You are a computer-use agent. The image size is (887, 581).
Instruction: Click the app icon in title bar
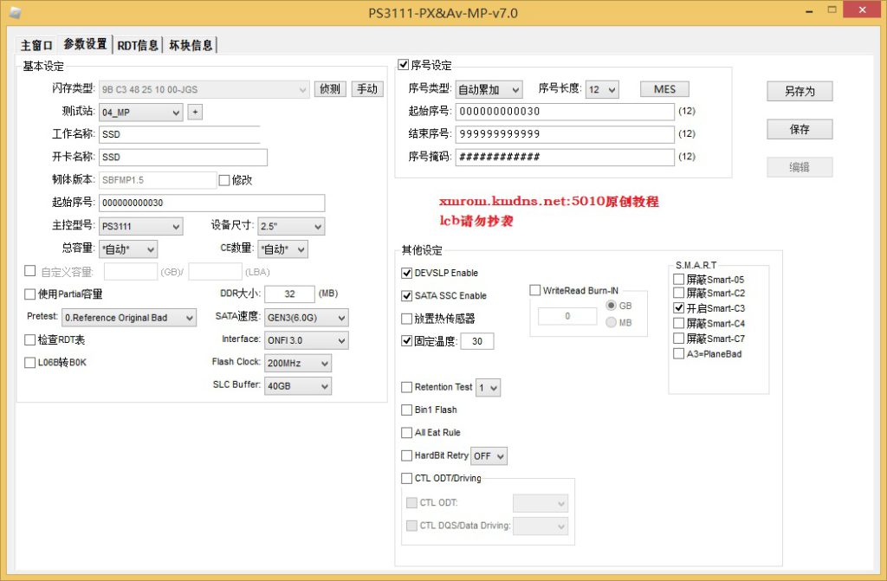tap(15, 10)
